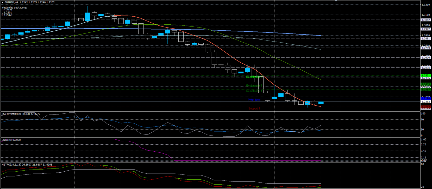Click the Laguerre scale value 0.75
432x189 pixels.
click(x=424, y=145)
